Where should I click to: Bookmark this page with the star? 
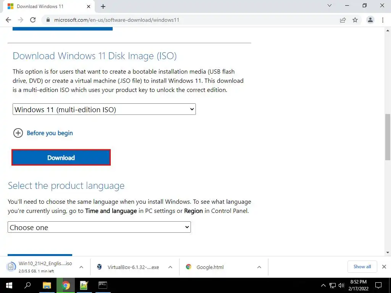[355, 20]
